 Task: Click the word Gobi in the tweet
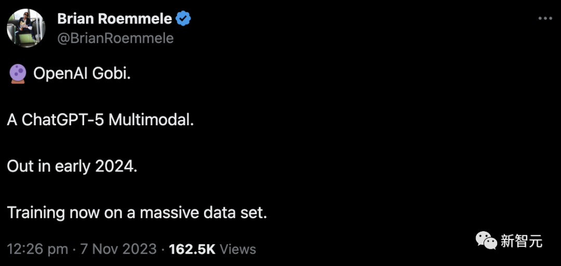click(x=112, y=74)
